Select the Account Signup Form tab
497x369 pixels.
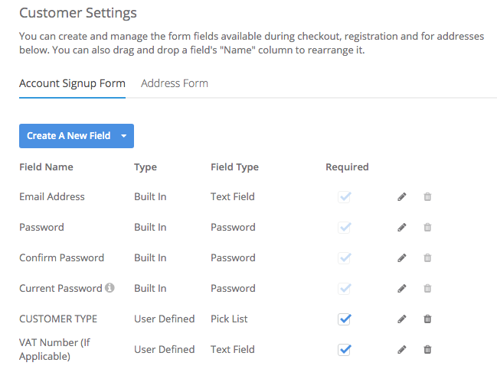pos(72,83)
